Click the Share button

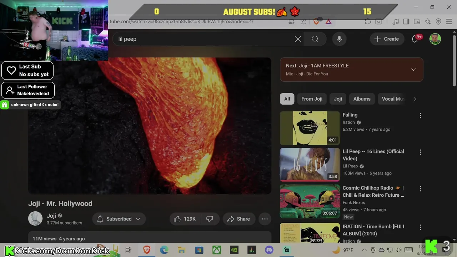(238, 219)
